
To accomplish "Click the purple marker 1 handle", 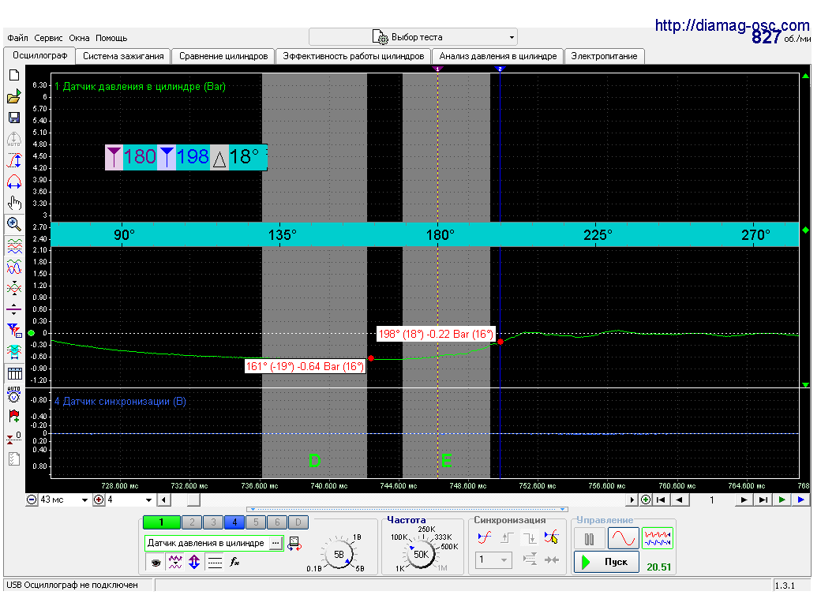I will tap(437, 69).
